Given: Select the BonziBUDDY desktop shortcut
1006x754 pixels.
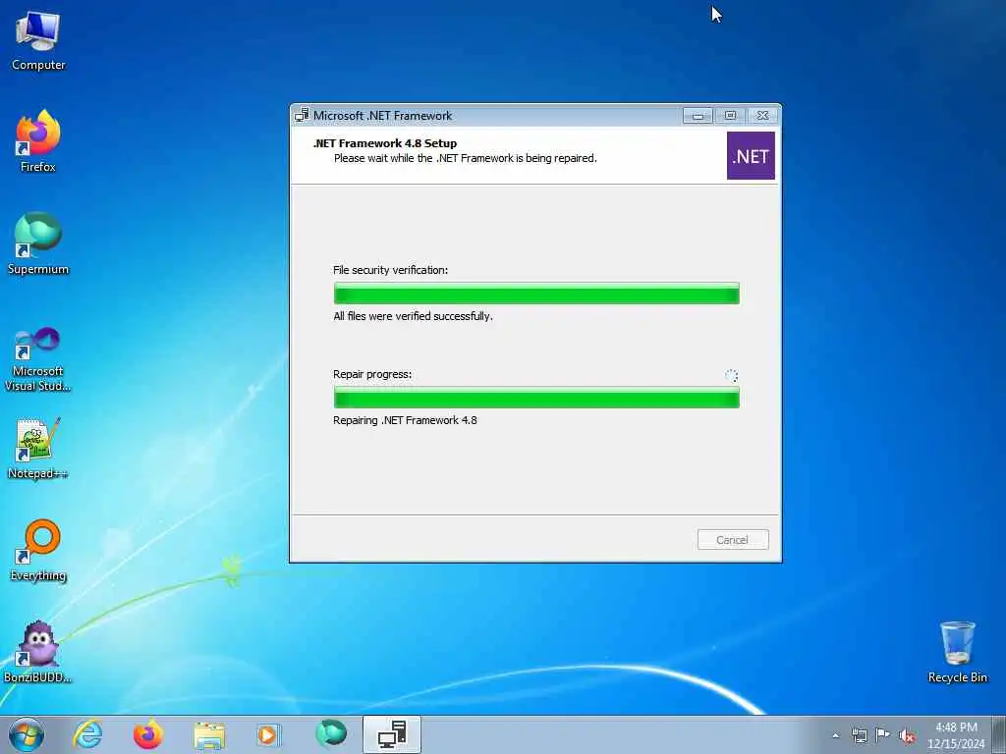Looking at the screenshot, I should tap(38, 652).
